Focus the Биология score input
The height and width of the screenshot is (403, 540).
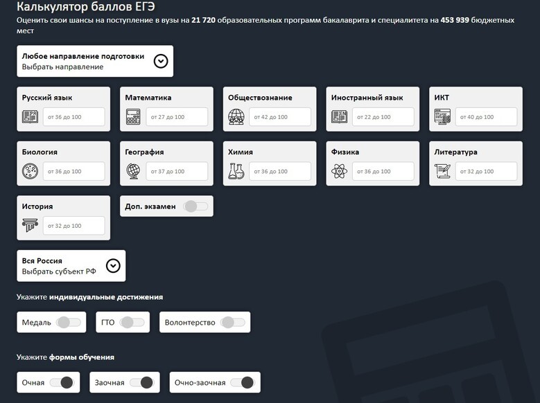[74, 171]
